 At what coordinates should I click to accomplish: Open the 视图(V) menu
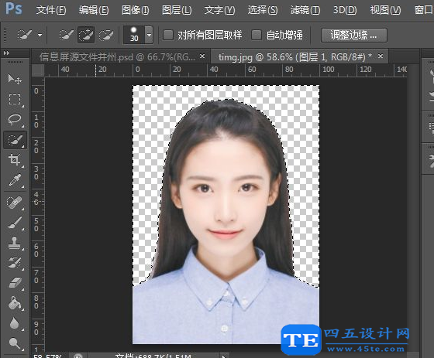[x=385, y=10]
